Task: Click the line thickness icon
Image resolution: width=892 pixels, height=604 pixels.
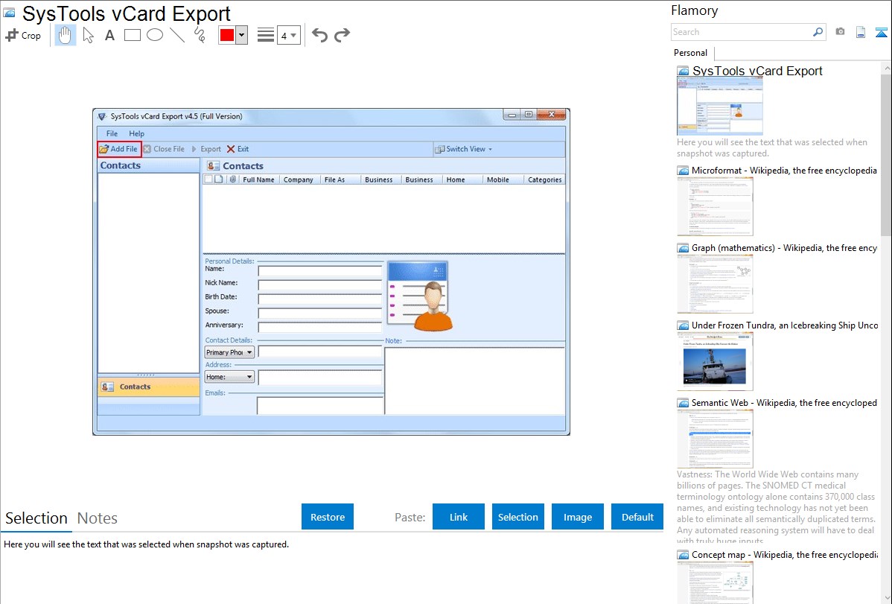Action: coord(266,35)
